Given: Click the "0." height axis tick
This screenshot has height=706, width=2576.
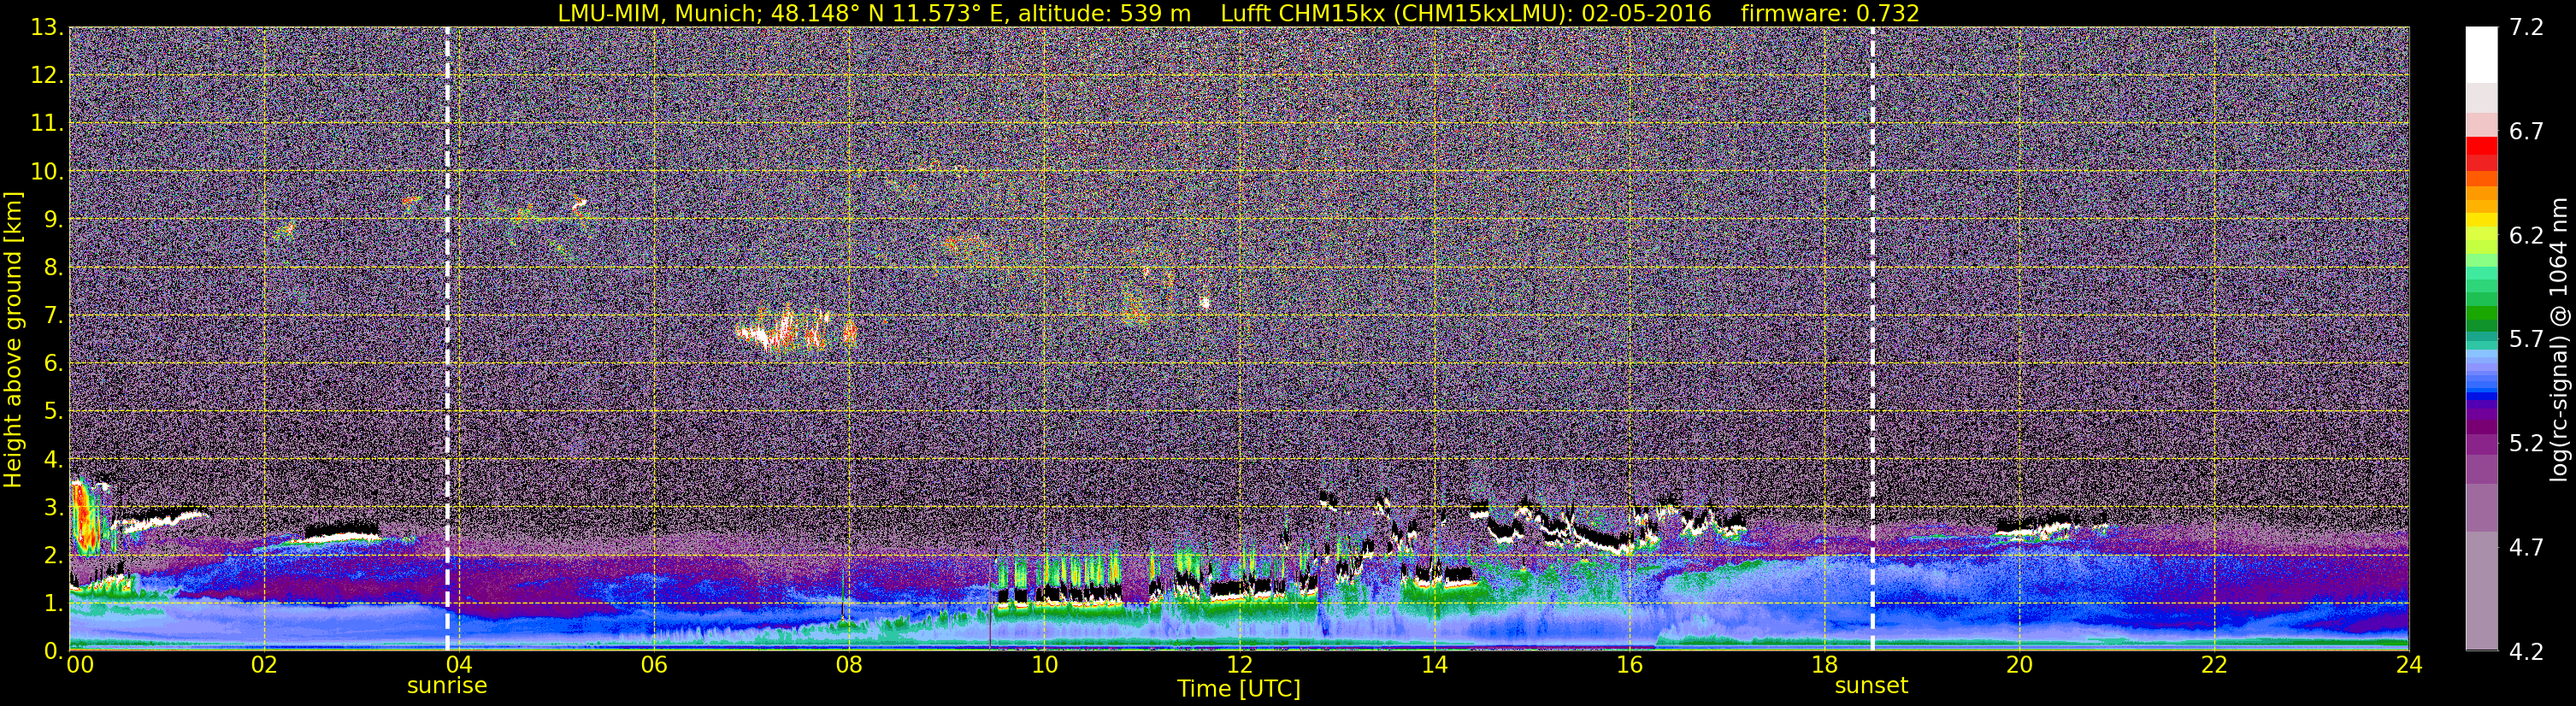Looking at the screenshot, I should point(53,651).
